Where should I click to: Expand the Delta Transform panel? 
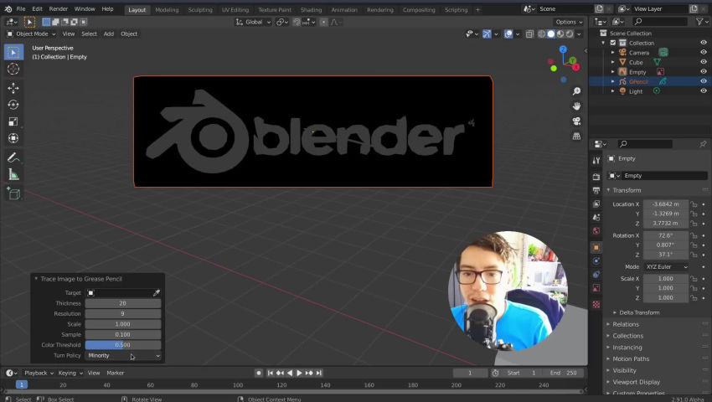point(639,312)
